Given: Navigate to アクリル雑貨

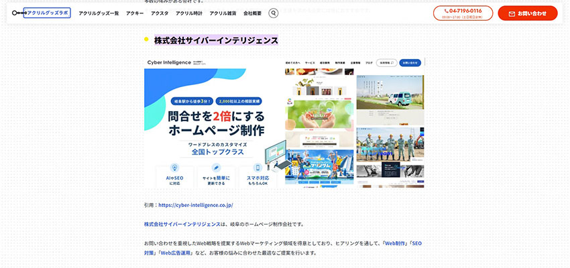Looking at the screenshot, I should (x=223, y=13).
